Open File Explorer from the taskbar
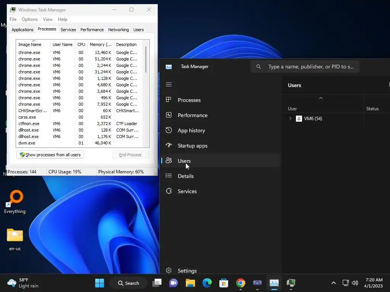This screenshot has height=292, width=390. pyautogui.click(x=190, y=283)
